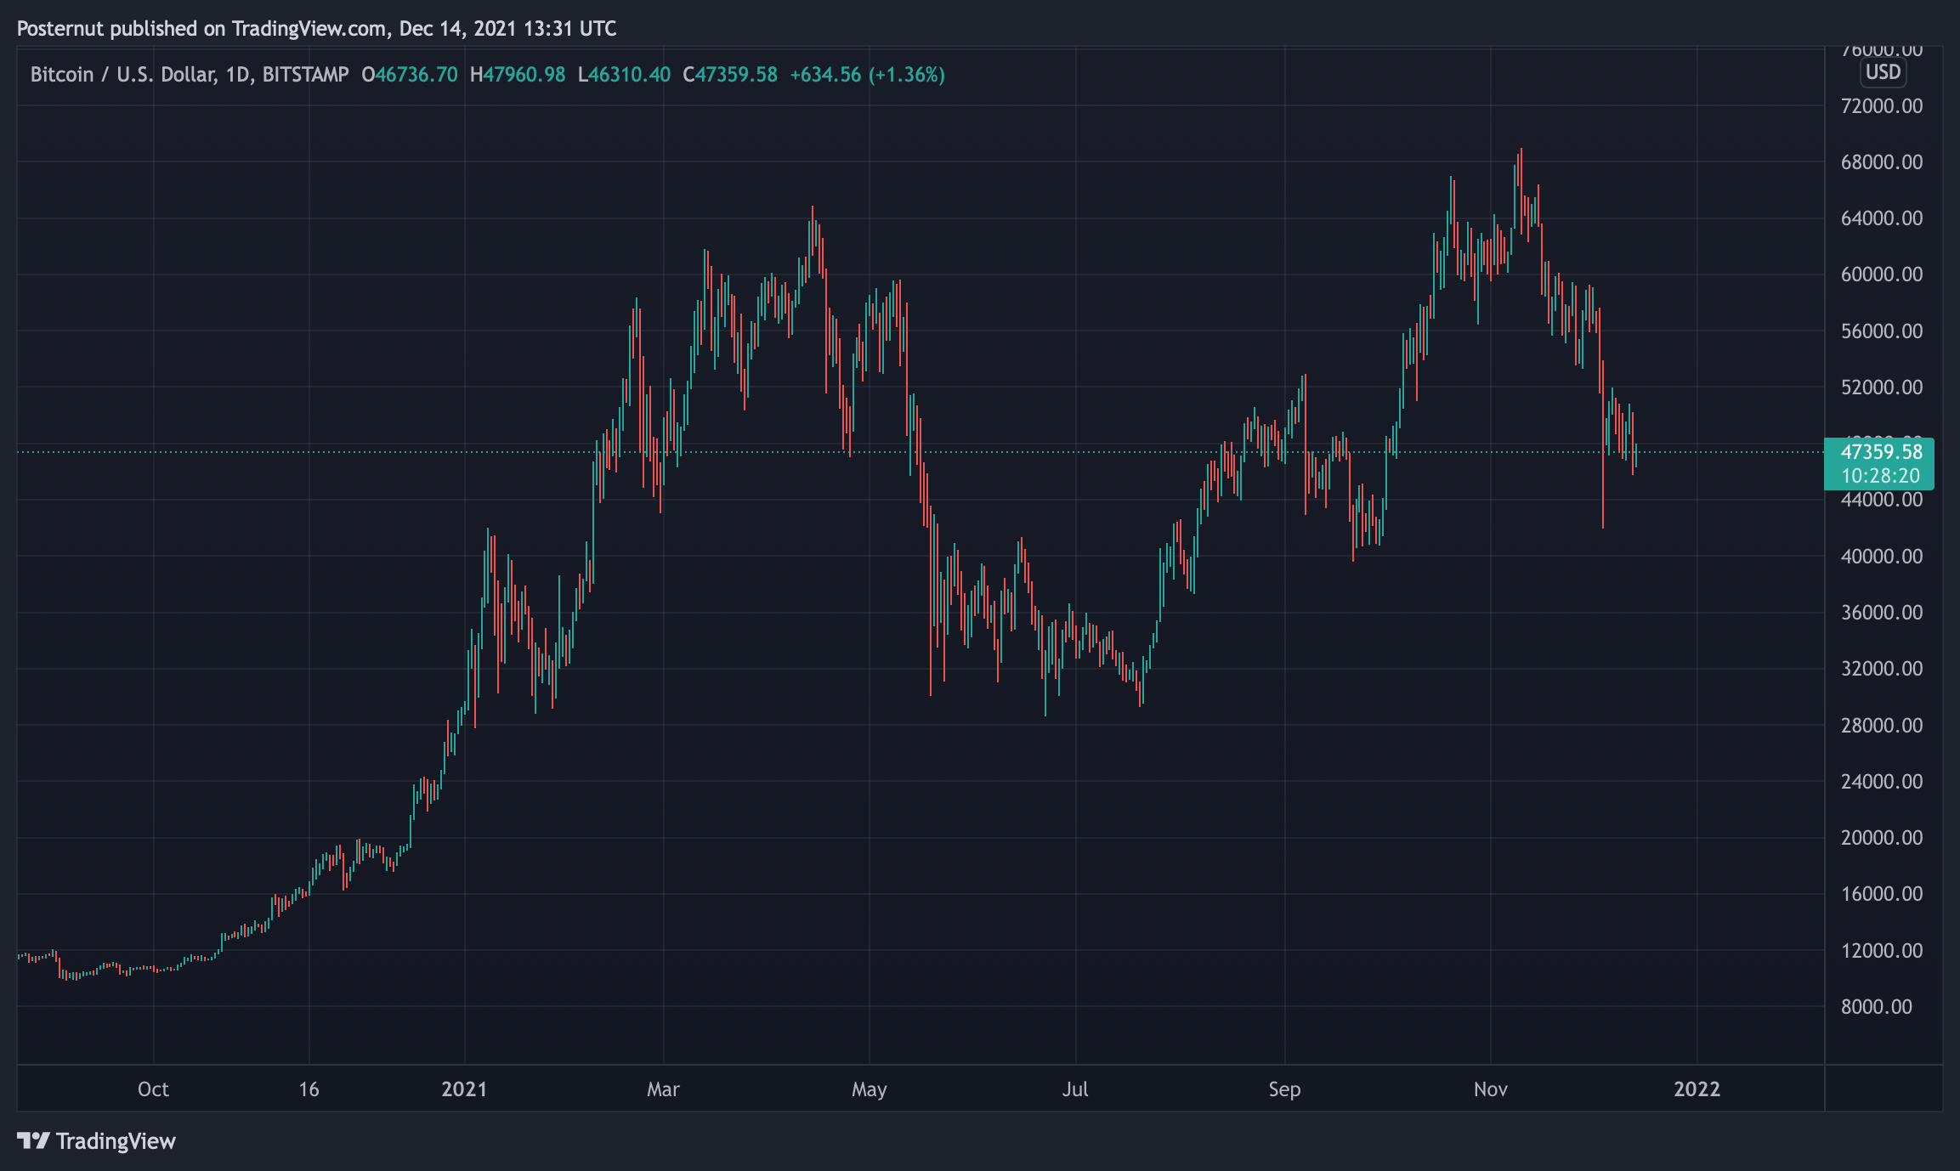Click the May label on time axis
Viewport: 1960px width, 1171px height.
tap(869, 1089)
